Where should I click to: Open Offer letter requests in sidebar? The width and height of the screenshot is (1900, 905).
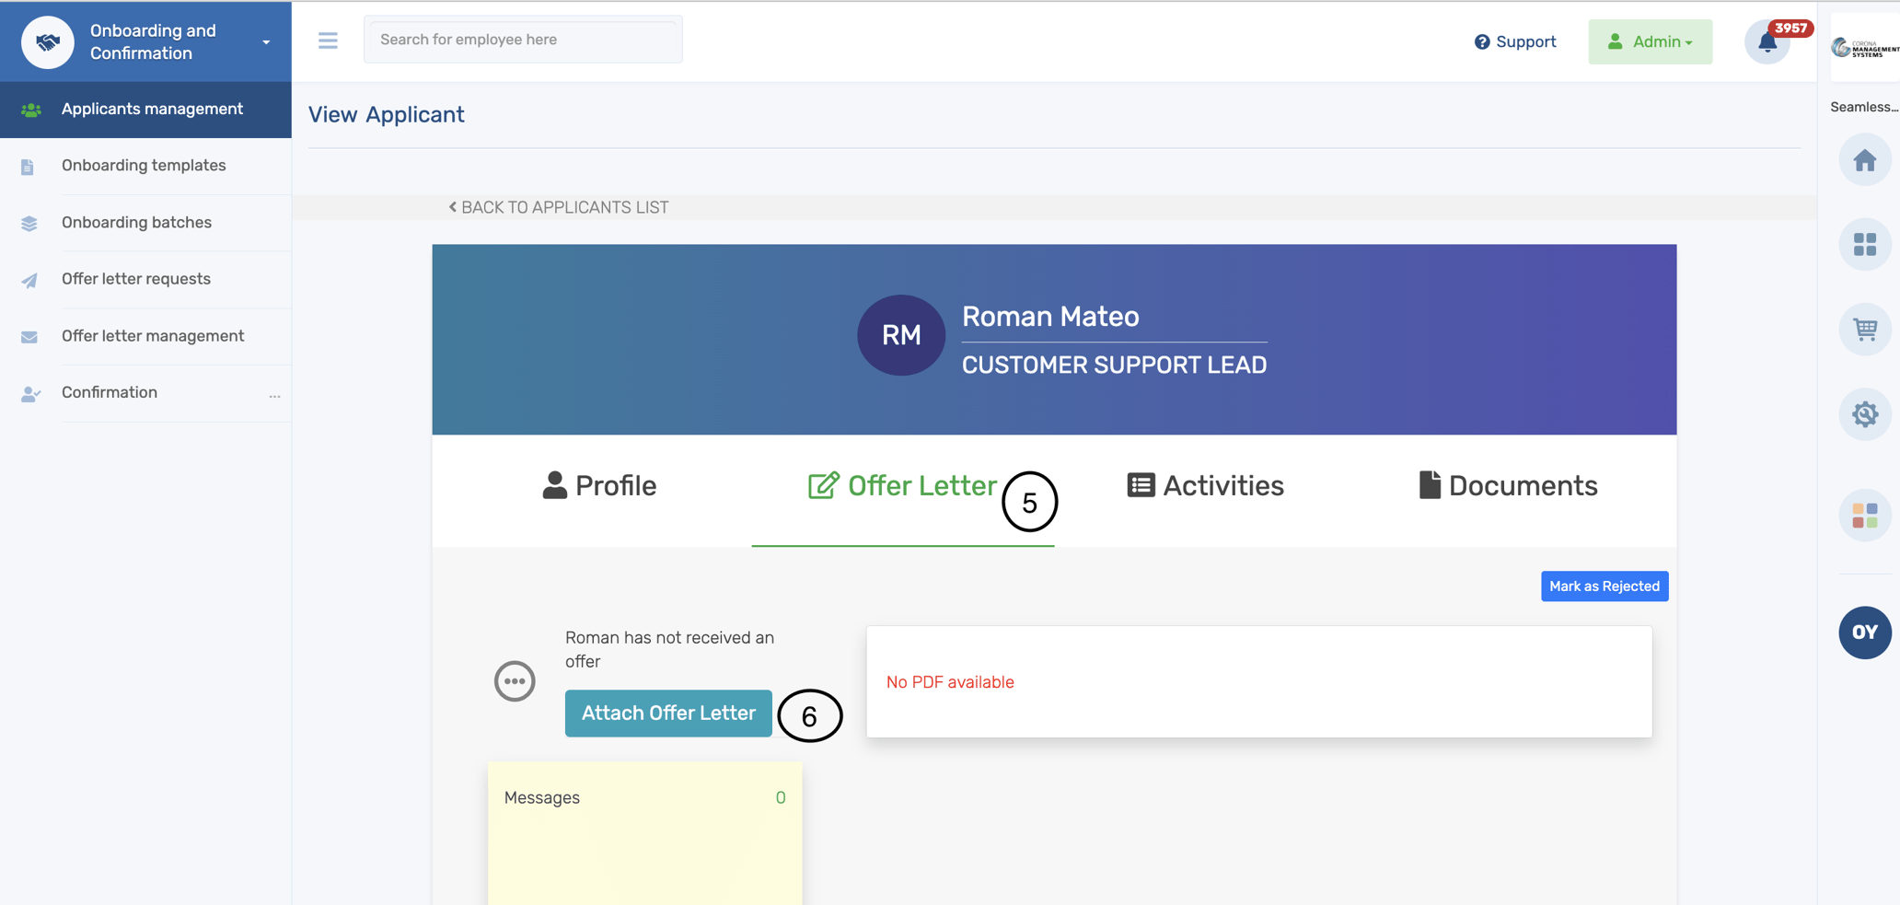click(x=145, y=279)
